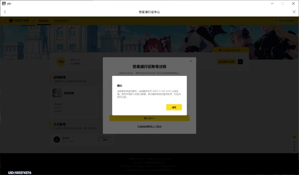The height and width of the screenshot is (175, 299).
Task: Close the 悠星通行证账号注销 dialog with its X
Action: tap(190, 61)
